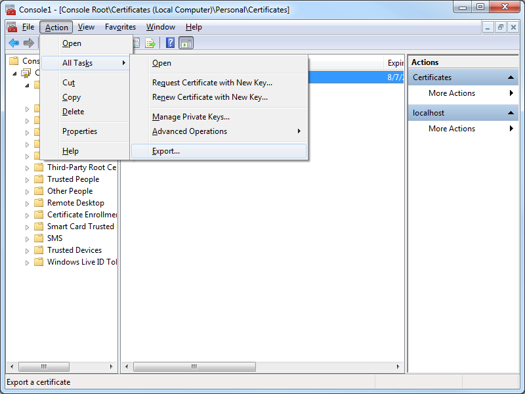Open More Actions under localhost

click(451, 129)
